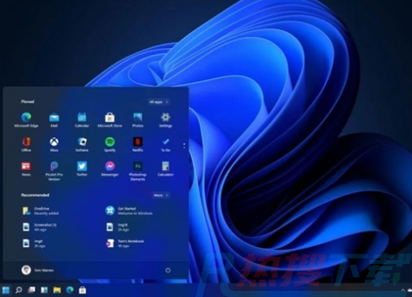Screen dimensions: 412x297
Task: Launch the pinned Office app
Action: (26, 144)
